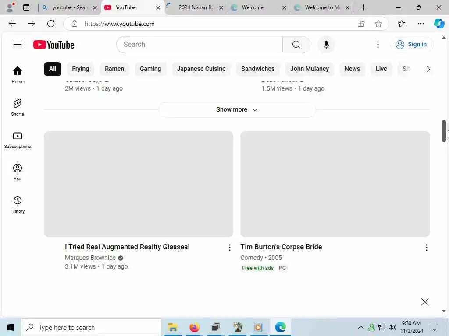Image resolution: width=449 pixels, height=336 pixels.
Task: Open Augmented Reality Glasses video thumbnail
Action: point(138,184)
